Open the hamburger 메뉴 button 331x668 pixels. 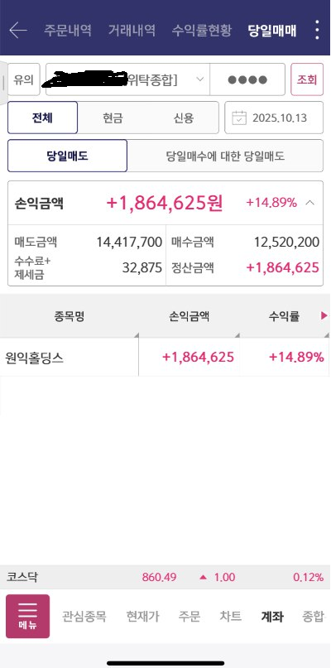pyautogui.click(x=27, y=616)
